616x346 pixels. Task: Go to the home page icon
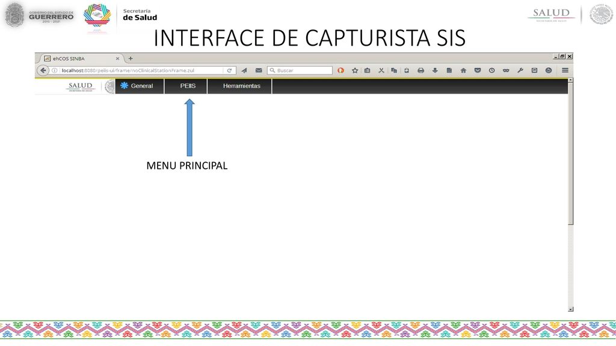click(463, 71)
